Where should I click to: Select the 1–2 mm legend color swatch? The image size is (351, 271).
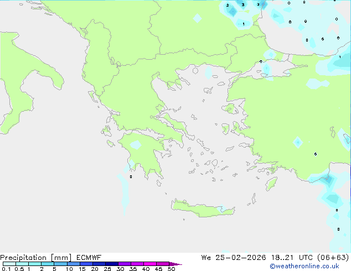35,264
